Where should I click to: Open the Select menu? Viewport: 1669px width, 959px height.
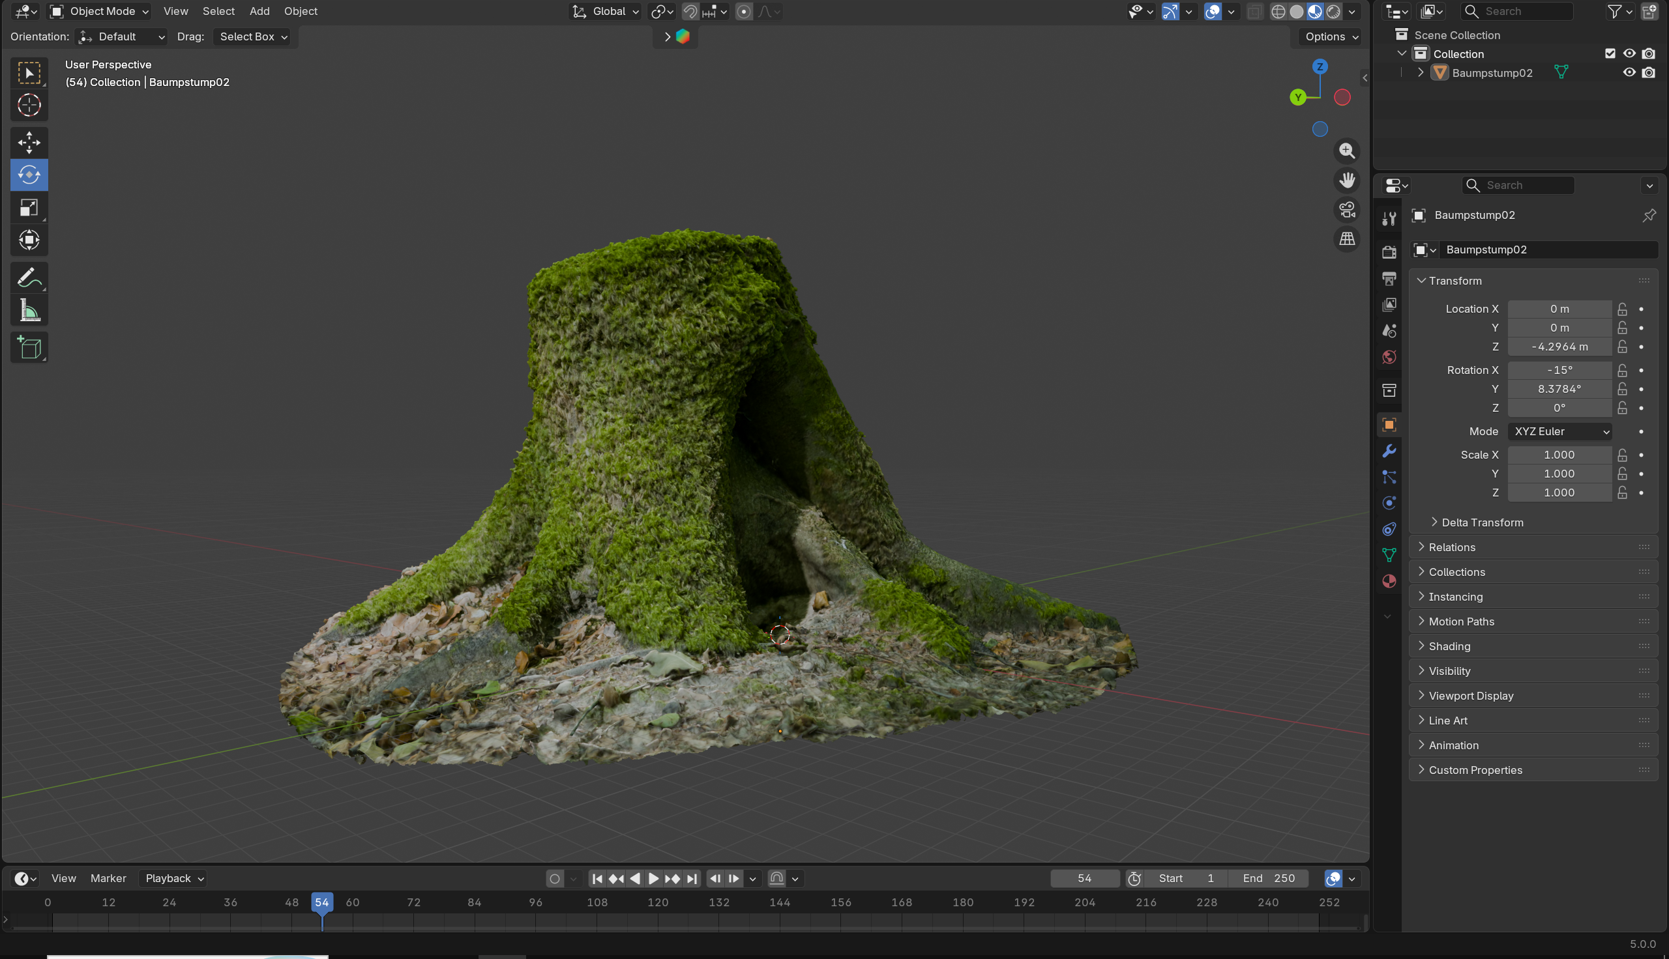tap(218, 11)
